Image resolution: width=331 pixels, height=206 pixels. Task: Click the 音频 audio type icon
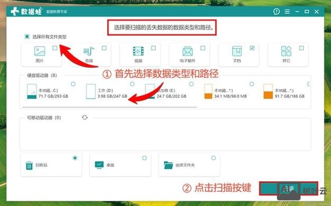click(89, 51)
